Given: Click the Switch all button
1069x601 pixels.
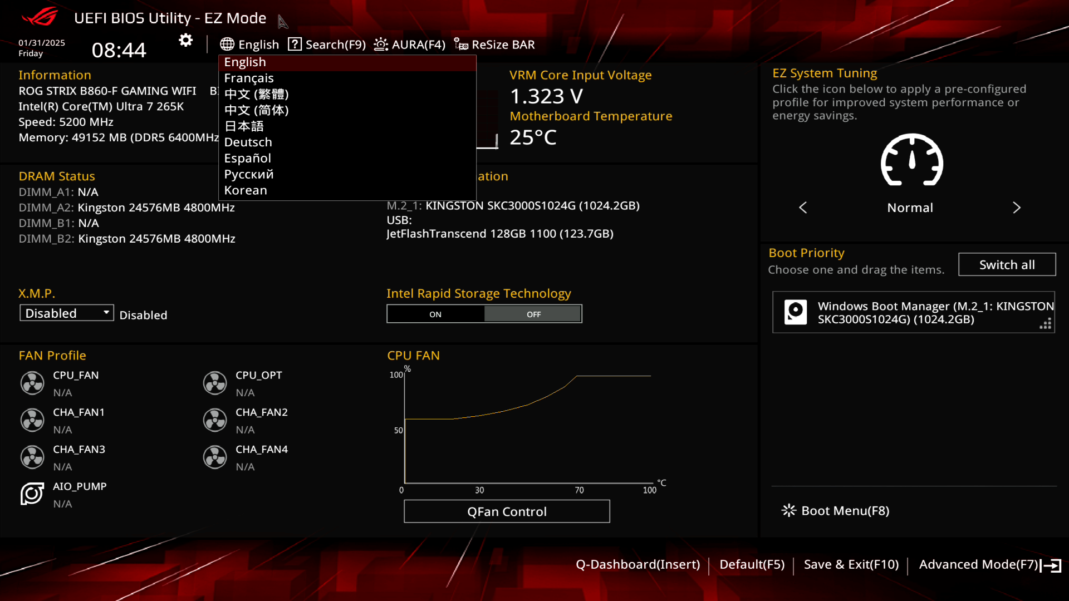Looking at the screenshot, I should (x=1007, y=265).
